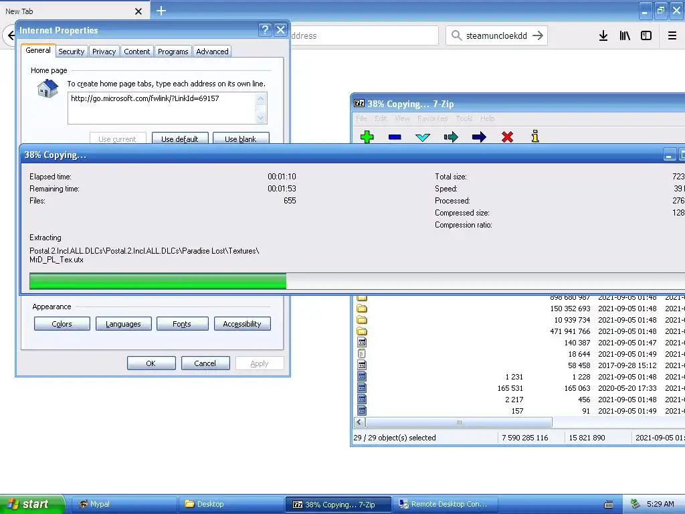The height and width of the screenshot is (514, 685).
Task: Switch to the Security tab
Action: [x=71, y=52]
